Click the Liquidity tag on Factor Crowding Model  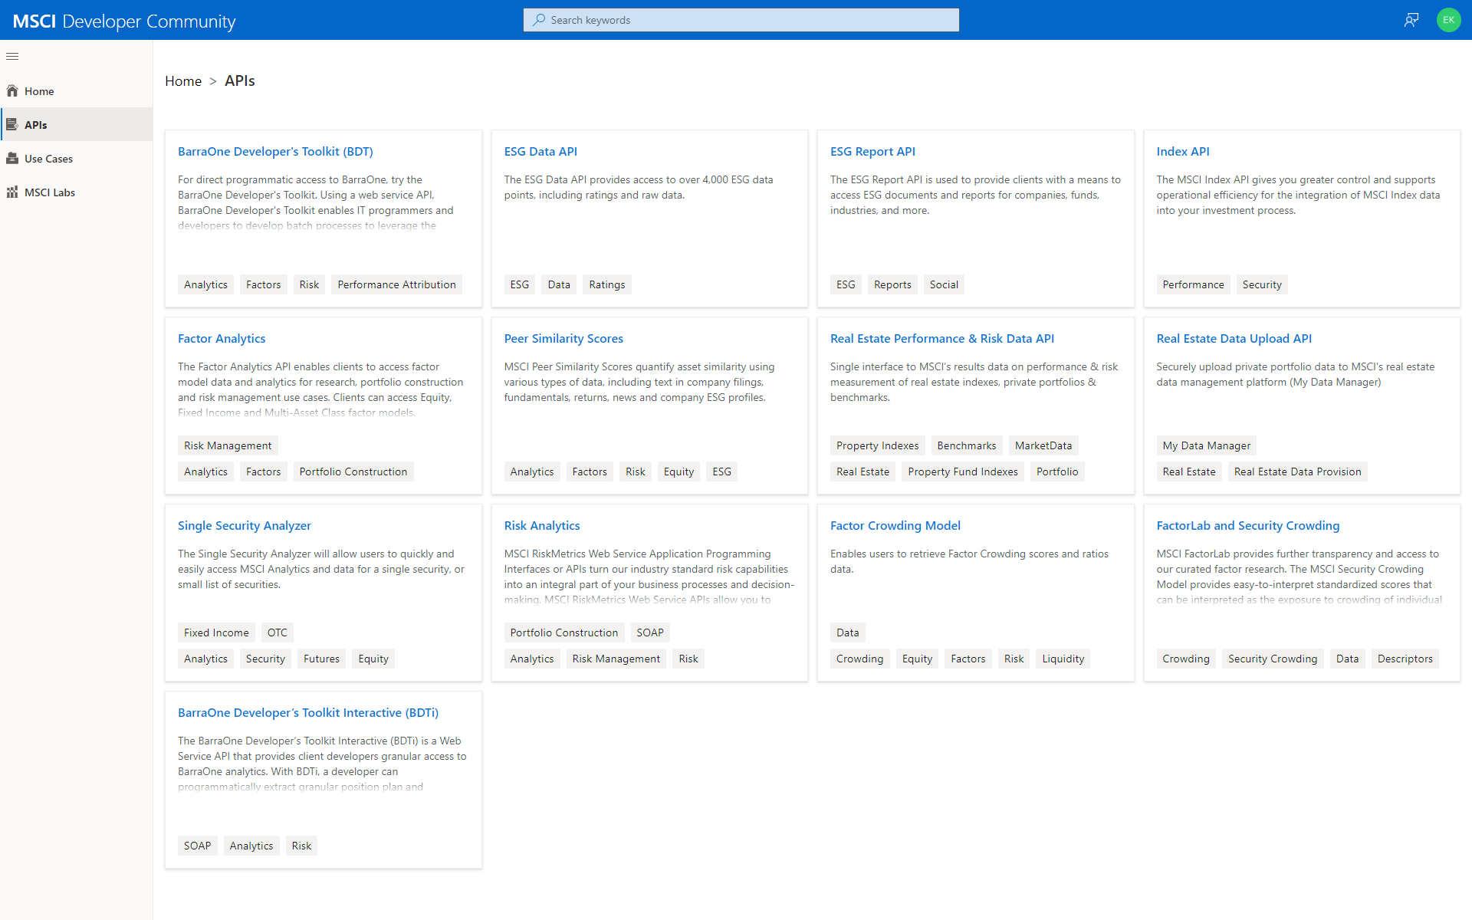(1063, 659)
